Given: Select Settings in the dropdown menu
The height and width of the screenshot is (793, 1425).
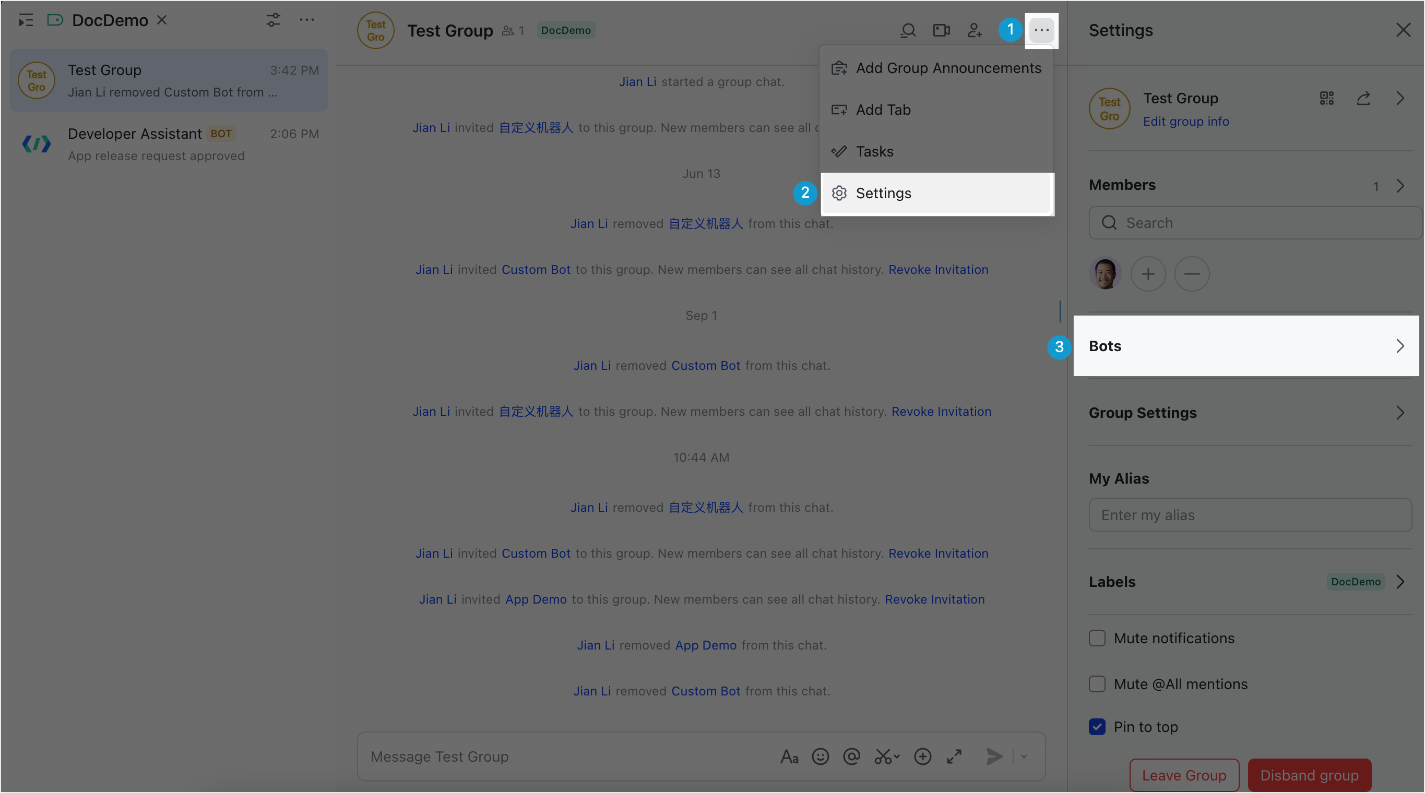Looking at the screenshot, I should tap(883, 194).
